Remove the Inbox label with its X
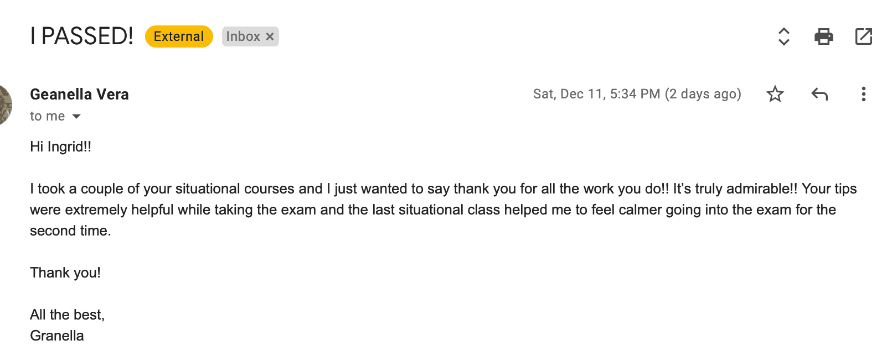Viewport: 887px width, 356px height. [270, 36]
